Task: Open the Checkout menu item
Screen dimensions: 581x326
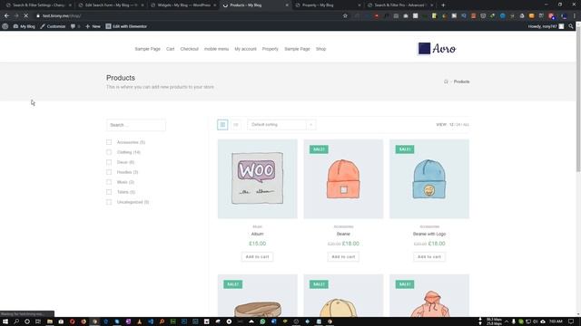Action: 190,49
